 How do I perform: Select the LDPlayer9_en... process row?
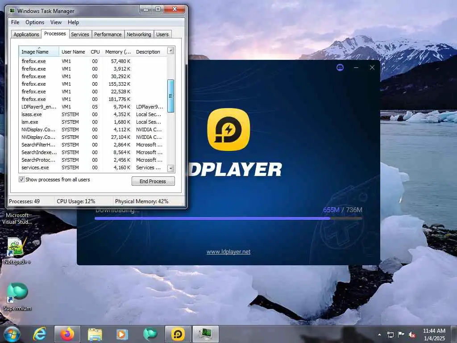(x=93, y=107)
